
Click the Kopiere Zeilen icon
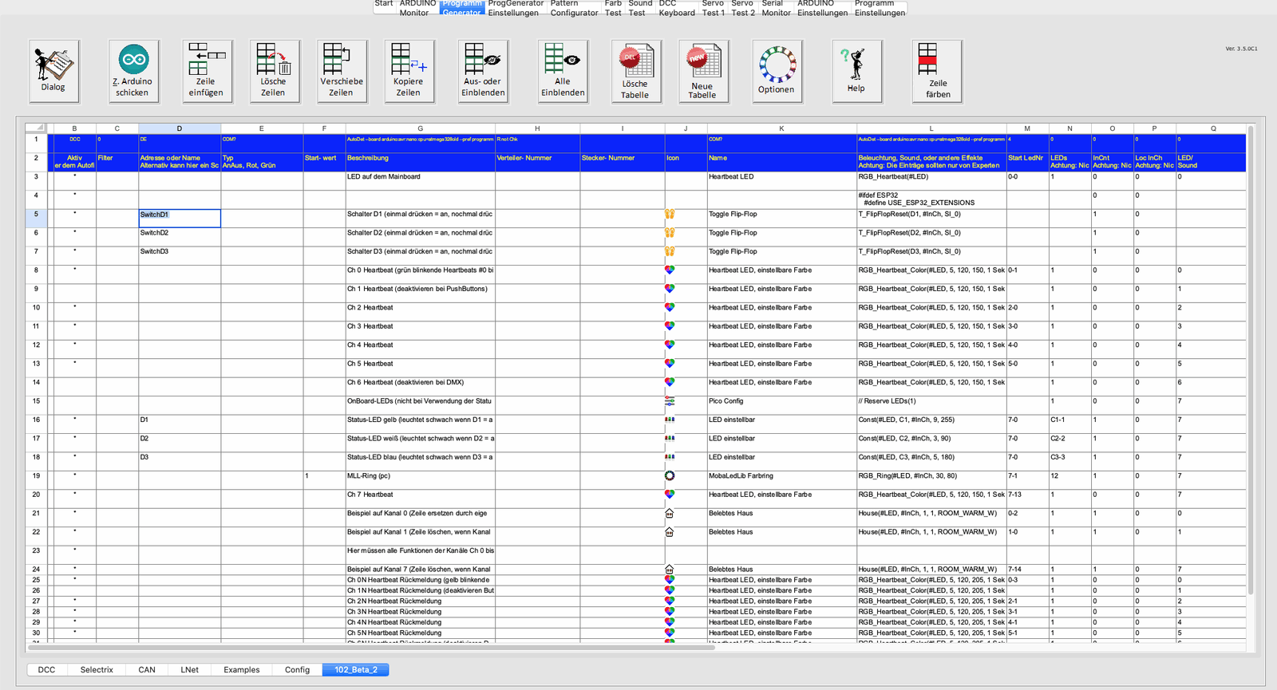[409, 70]
